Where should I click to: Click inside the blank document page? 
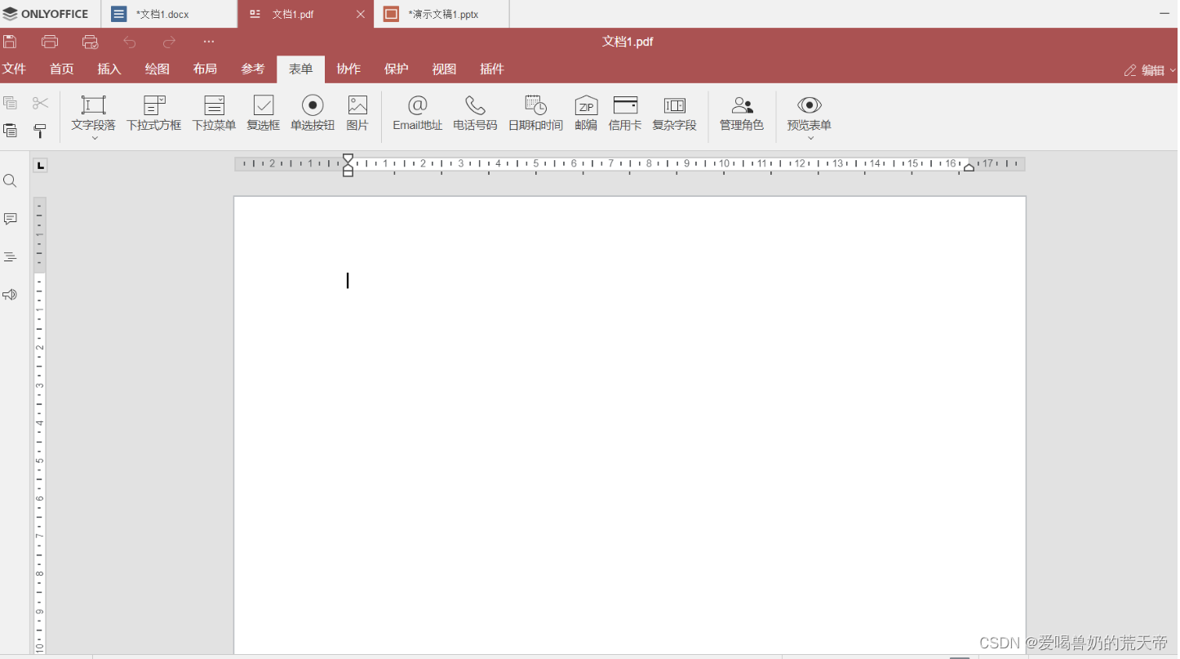point(629,425)
